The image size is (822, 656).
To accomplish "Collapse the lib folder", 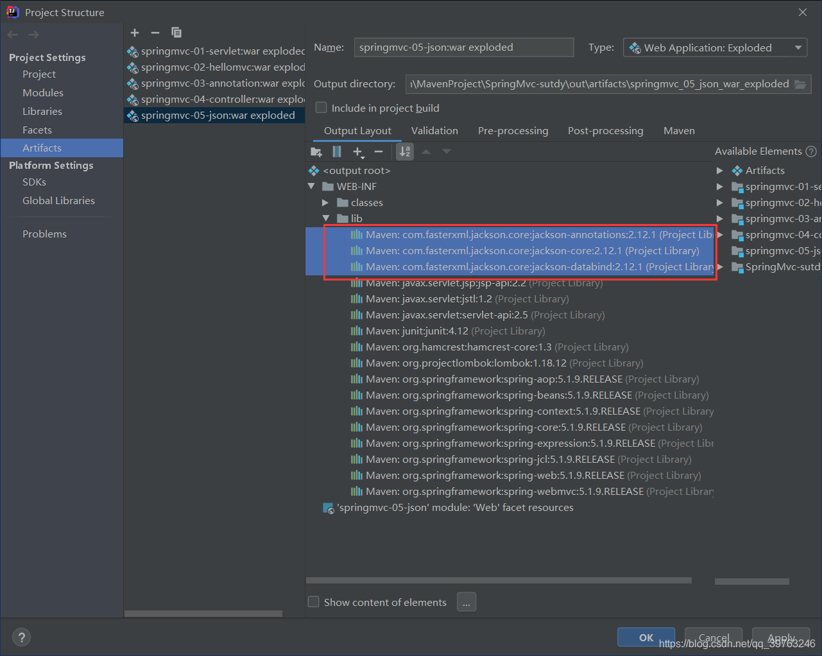I will 325,219.
